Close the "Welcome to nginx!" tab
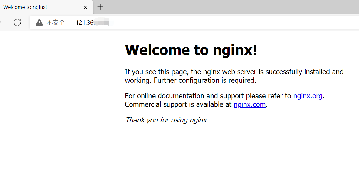 tap(85, 7)
